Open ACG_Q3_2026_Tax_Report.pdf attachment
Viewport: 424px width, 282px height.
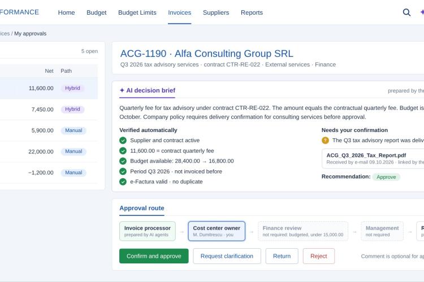pos(373,158)
